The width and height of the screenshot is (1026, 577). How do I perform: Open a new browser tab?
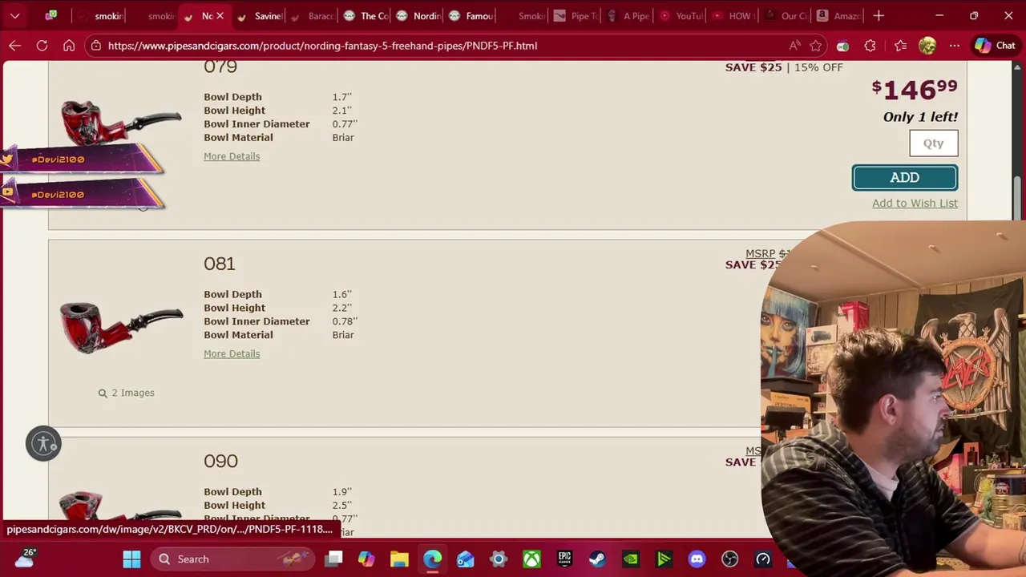879,15
